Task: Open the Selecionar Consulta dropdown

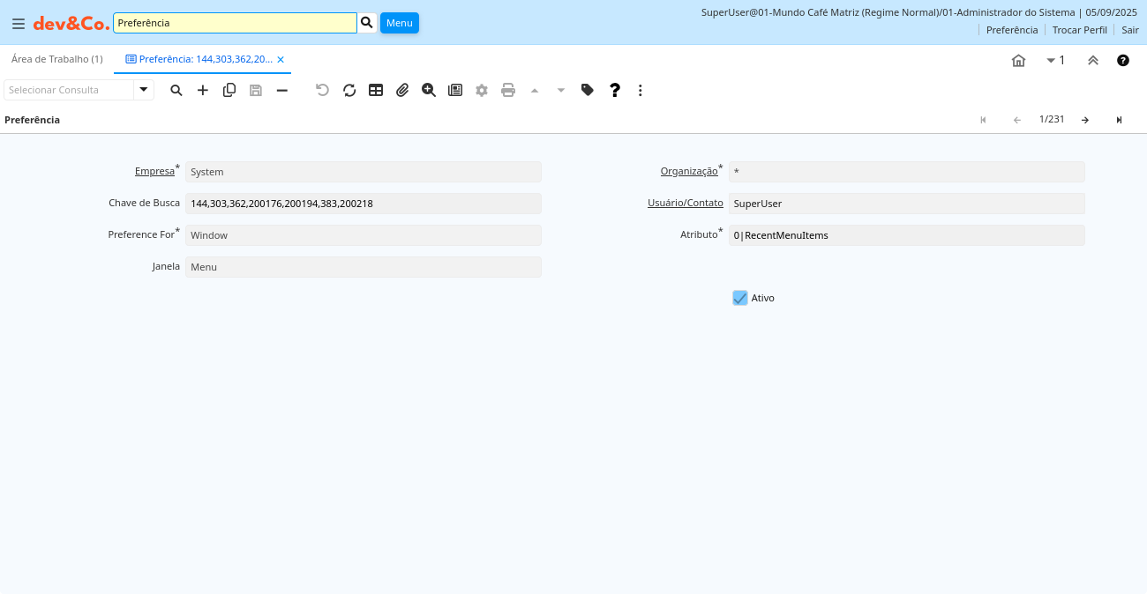Action: (144, 90)
